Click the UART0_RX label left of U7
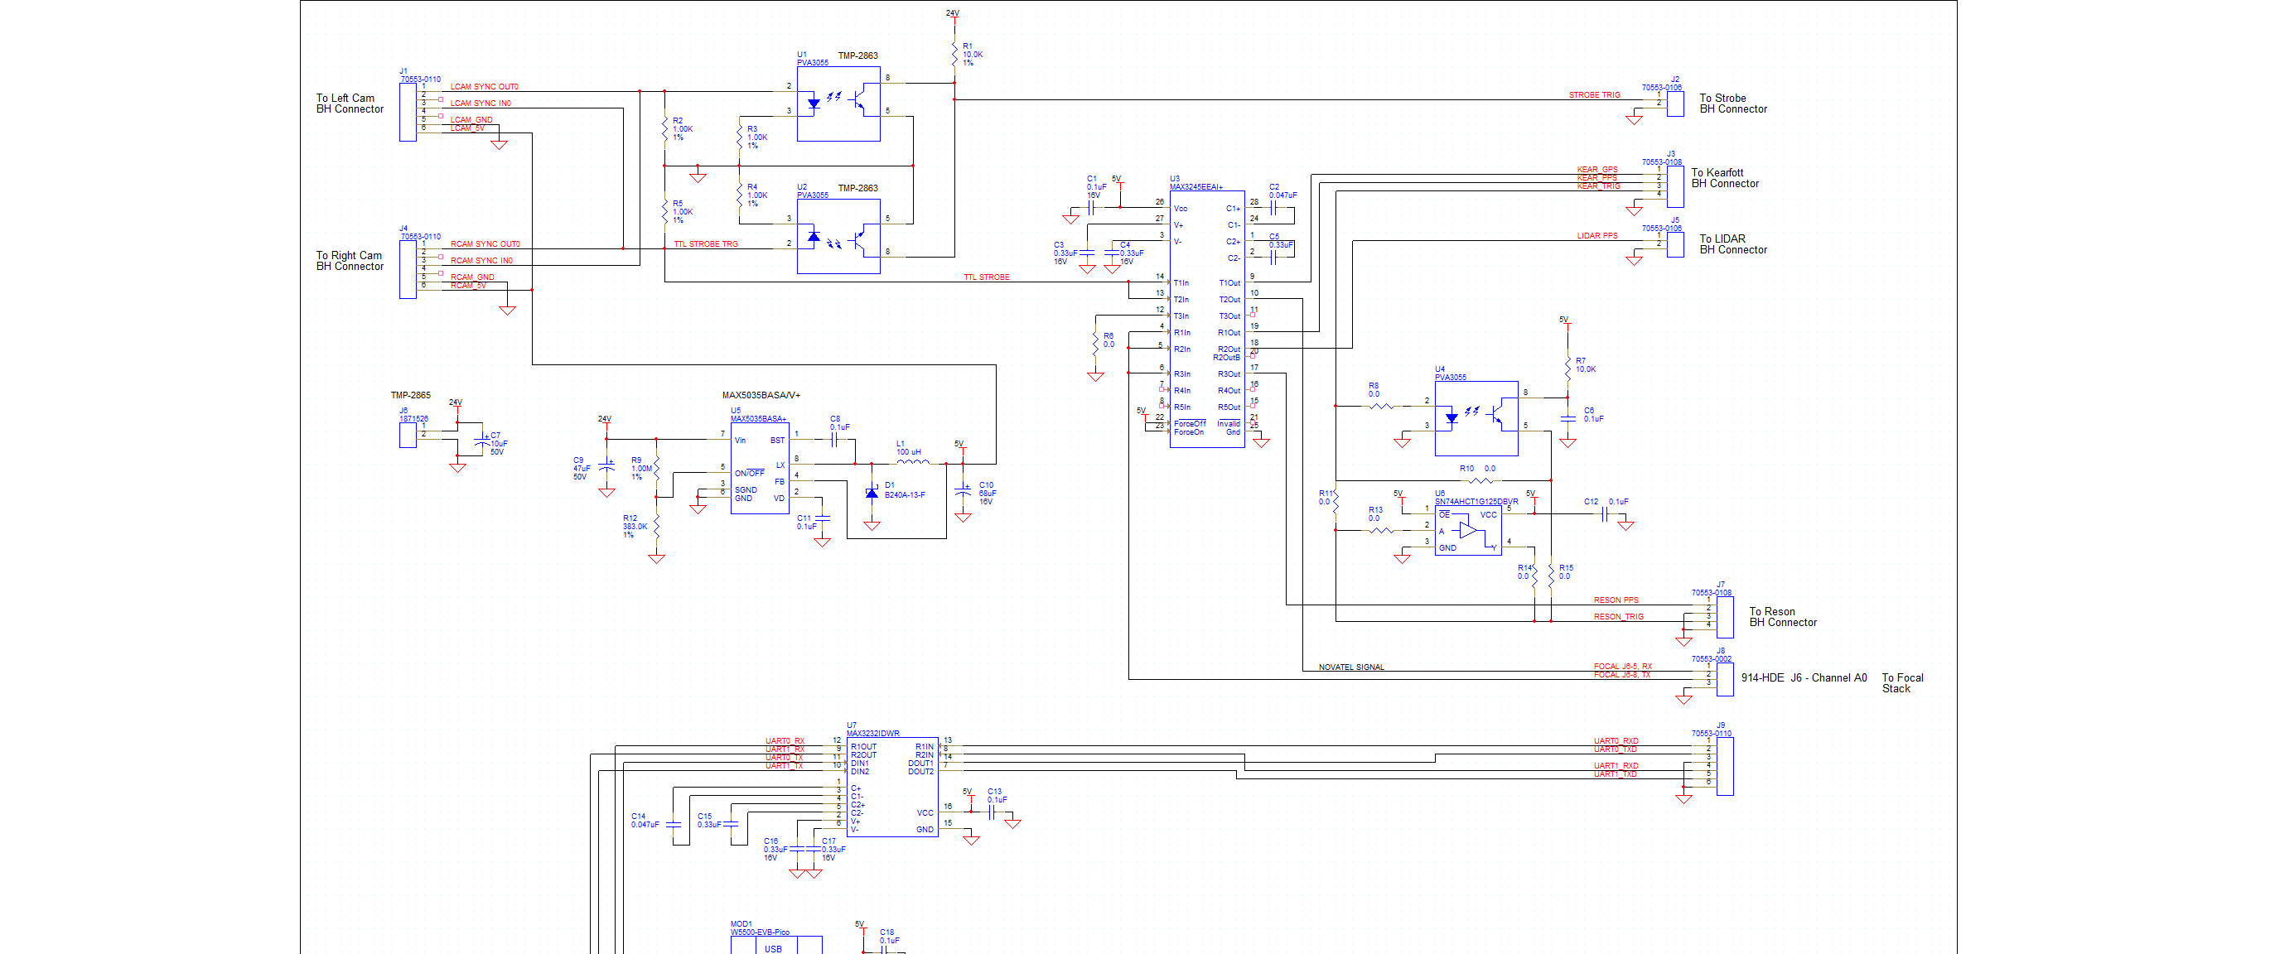2275x954 pixels. coord(785,741)
